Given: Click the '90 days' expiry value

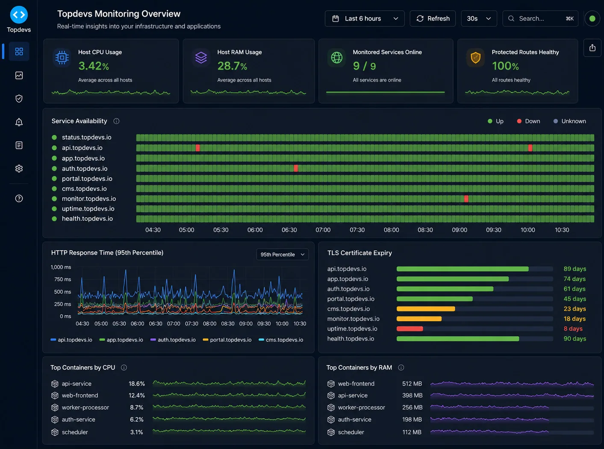Looking at the screenshot, I should pyautogui.click(x=575, y=338).
